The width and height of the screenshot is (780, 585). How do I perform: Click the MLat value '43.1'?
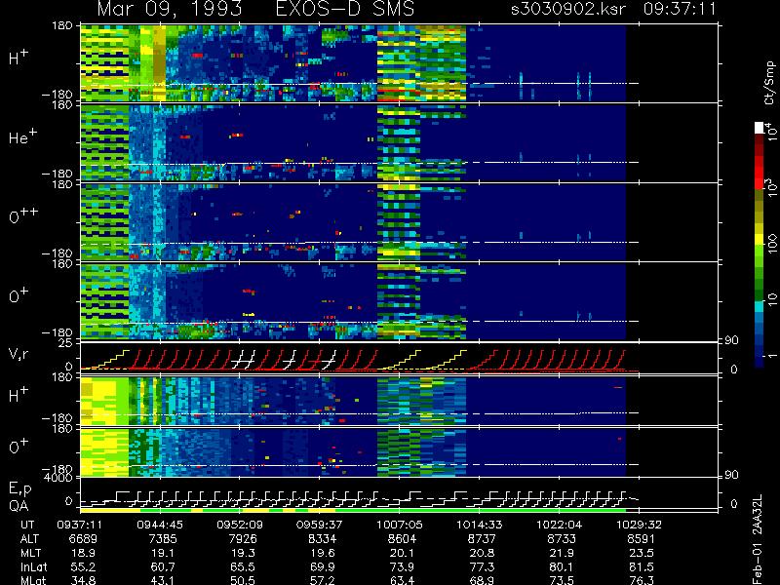[x=163, y=580]
